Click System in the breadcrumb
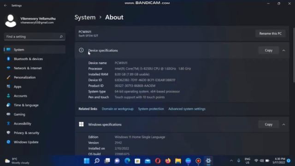This screenshot has width=295, height=166. coord(85,18)
